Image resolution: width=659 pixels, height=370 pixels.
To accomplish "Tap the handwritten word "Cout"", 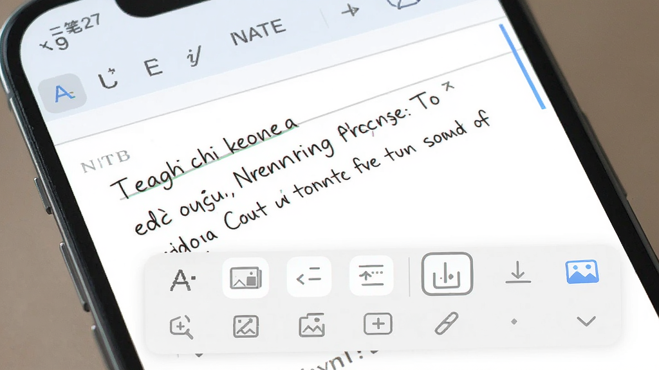I will (245, 216).
